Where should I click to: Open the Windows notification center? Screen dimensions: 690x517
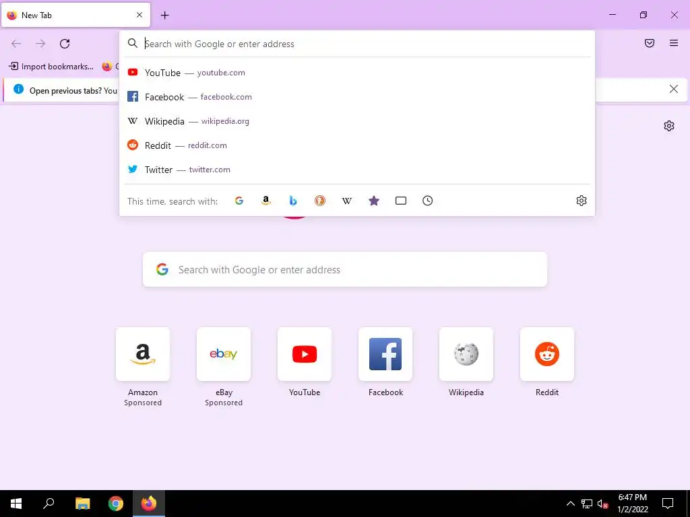point(668,504)
